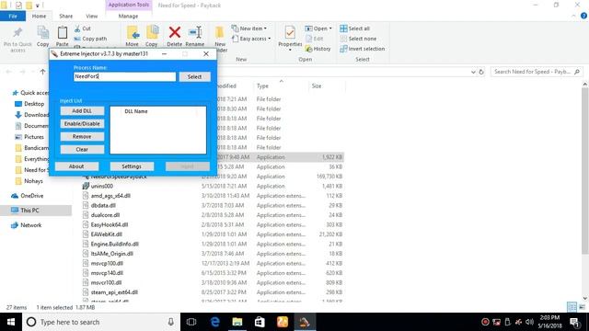589x331 pixels.
Task: Click Pin to Quick access icon
Action: (17, 33)
